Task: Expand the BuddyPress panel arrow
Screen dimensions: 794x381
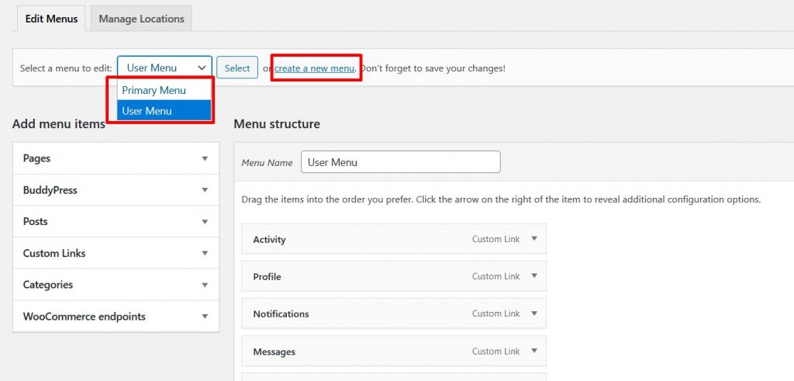Action: coord(205,190)
